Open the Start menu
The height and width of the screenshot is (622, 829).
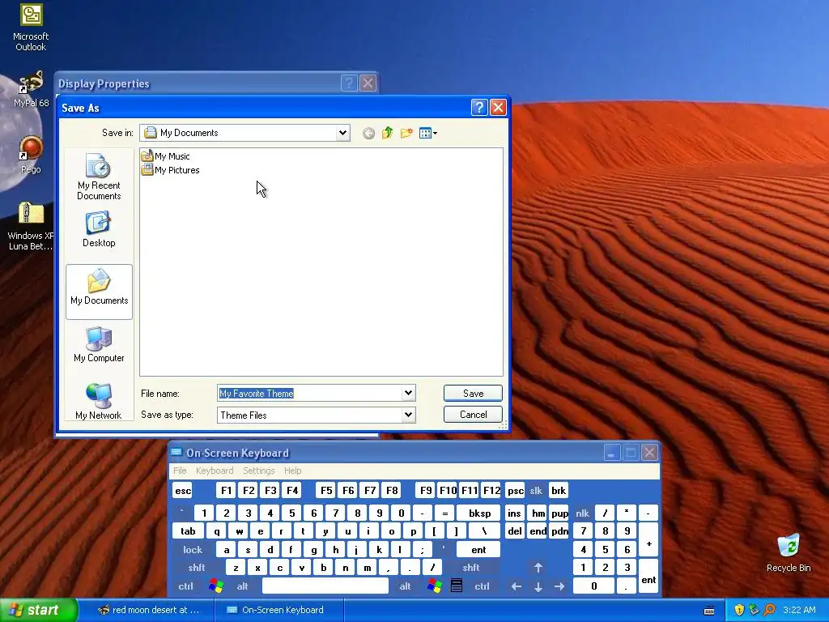click(39, 610)
